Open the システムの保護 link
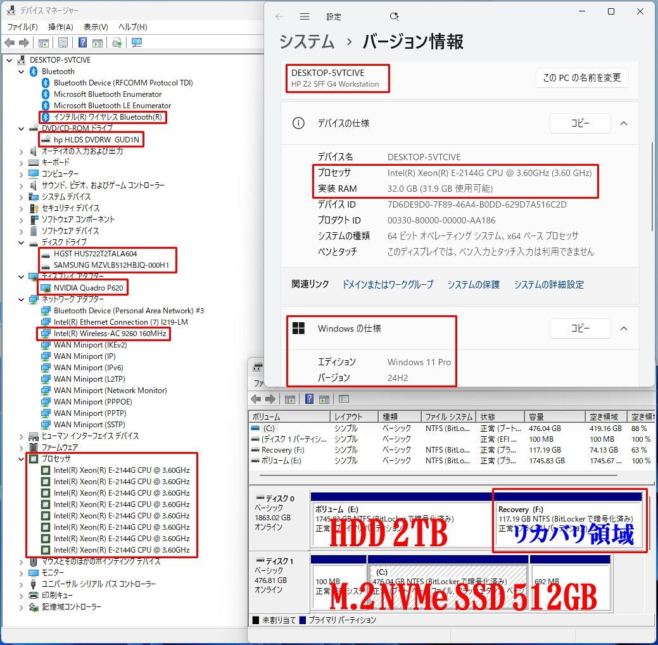The height and width of the screenshot is (645, 658). coord(473,284)
